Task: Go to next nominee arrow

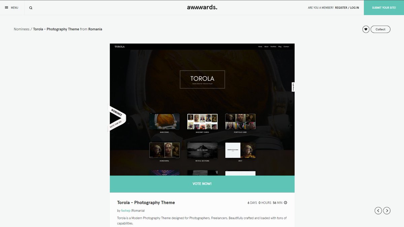Action: coord(387,210)
